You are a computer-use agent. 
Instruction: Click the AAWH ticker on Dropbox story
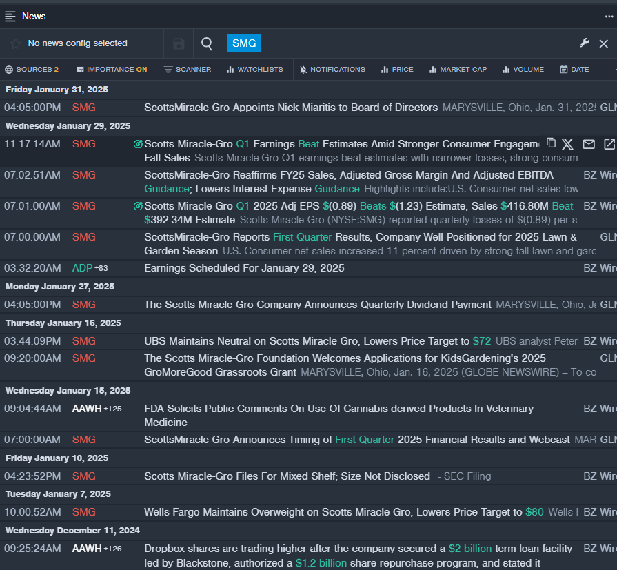click(86, 549)
